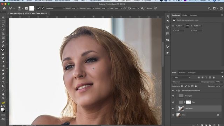224x126 pixels.
Task: Open the mixer brush preset combination dropdown
Action: click(x=55, y=8)
